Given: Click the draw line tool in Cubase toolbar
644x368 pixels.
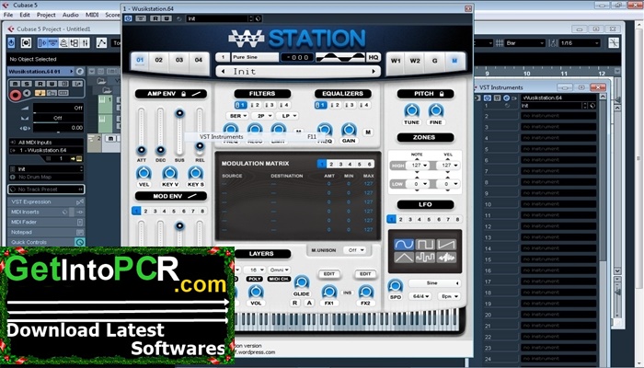Looking at the screenshot, I should pyautogui.click(x=101, y=42).
